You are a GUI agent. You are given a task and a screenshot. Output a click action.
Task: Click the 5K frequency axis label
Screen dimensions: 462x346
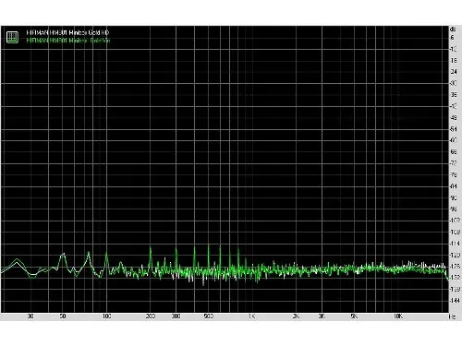[x=354, y=316]
